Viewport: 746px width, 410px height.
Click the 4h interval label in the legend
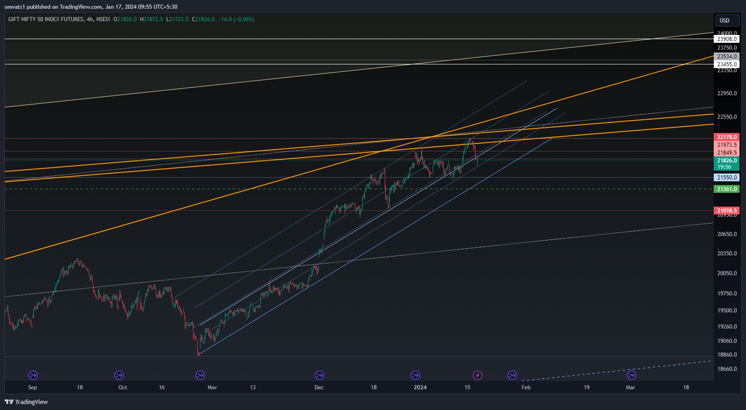pyautogui.click(x=90, y=19)
